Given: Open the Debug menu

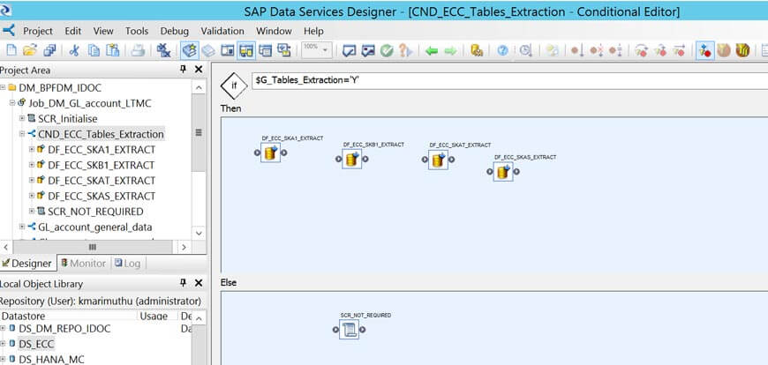Looking at the screenshot, I should [175, 31].
